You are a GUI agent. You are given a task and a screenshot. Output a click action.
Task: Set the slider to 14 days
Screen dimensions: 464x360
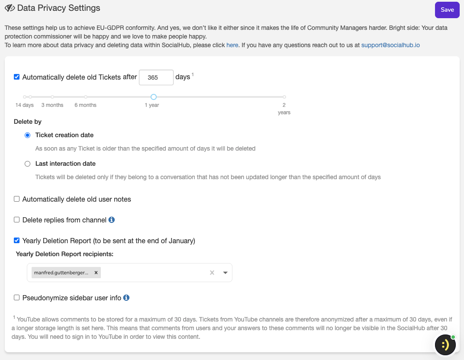[25, 97]
